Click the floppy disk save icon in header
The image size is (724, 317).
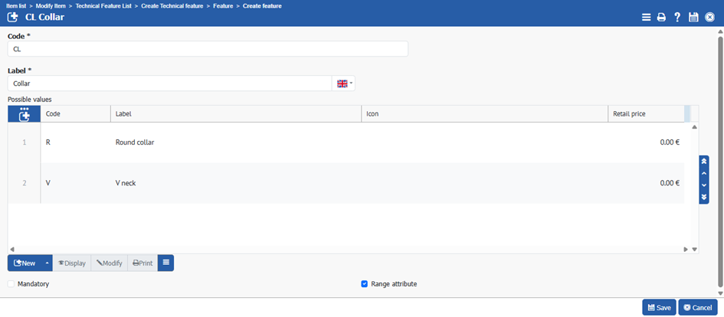click(693, 17)
